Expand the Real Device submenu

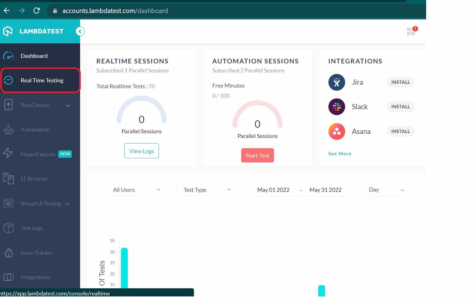68,105
